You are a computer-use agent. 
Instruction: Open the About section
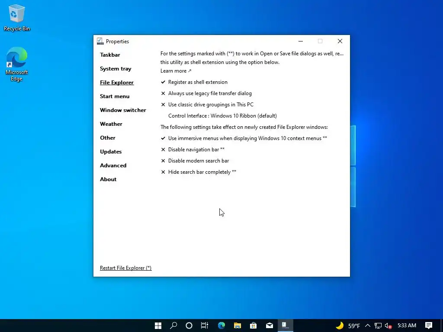[x=108, y=179]
